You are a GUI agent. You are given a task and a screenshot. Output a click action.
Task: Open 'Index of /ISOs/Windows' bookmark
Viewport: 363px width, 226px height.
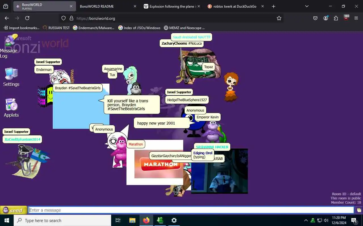pos(140,28)
